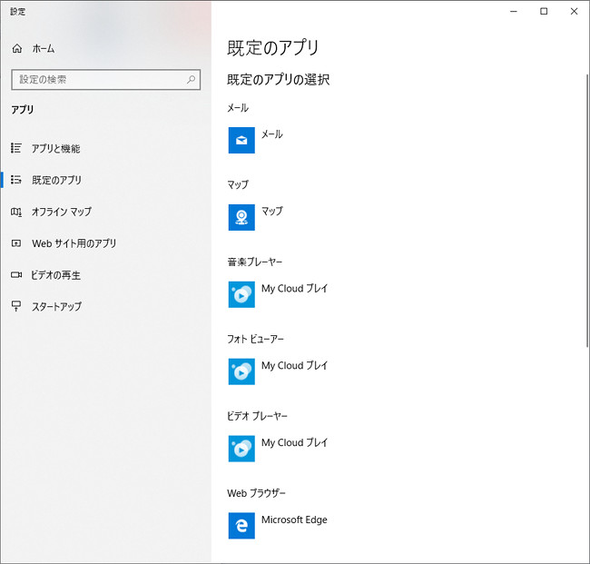This screenshot has height=564, width=590.
Task: Click My Cloud icon under 音楽プレーヤー
Action: click(x=241, y=294)
